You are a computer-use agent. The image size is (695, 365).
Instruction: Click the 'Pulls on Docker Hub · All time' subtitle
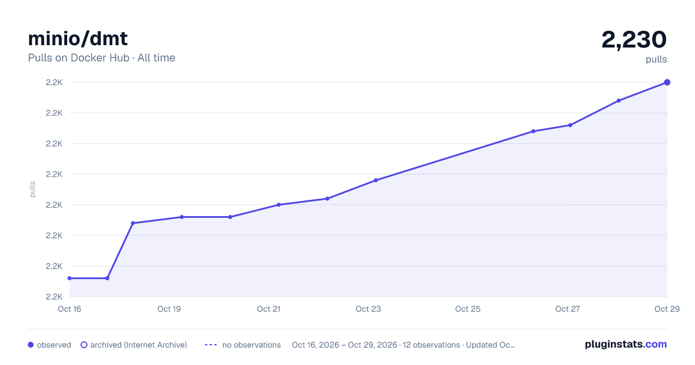tap(101, 58)
